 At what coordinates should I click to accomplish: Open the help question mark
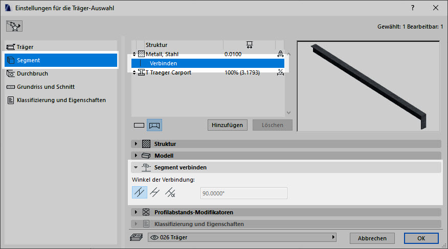413,8
